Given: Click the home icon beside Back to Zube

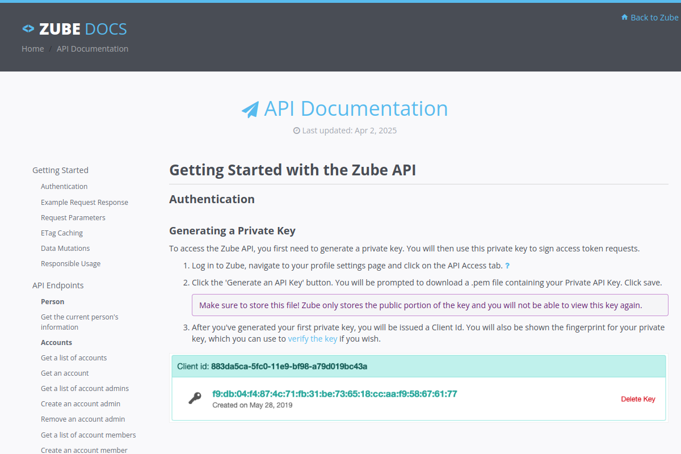Looking at the screenshot, I should 625,18.
